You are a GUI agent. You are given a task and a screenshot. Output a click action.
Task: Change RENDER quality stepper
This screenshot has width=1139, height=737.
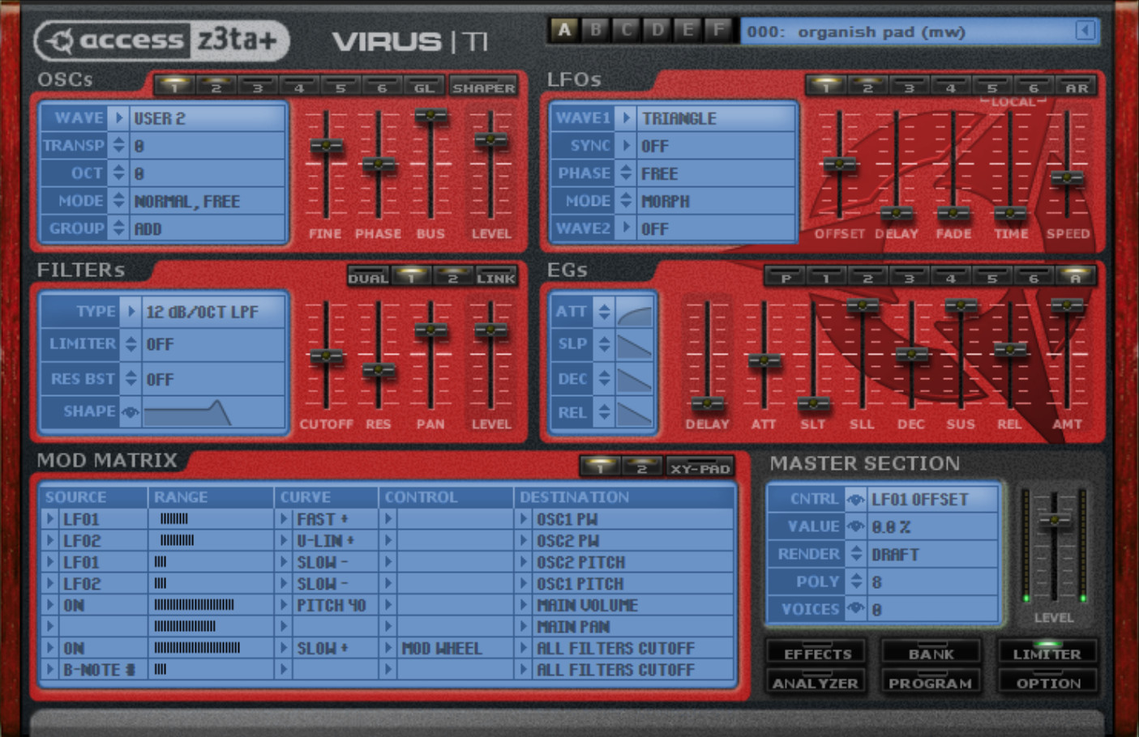(x=855, y=554)
